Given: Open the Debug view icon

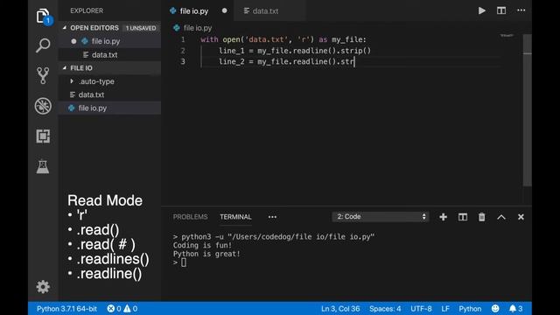Looking at the screenshot, I should [43, 106].
